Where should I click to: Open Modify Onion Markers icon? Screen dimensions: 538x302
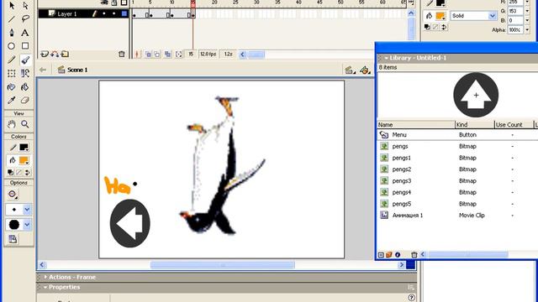click(179, 54)
